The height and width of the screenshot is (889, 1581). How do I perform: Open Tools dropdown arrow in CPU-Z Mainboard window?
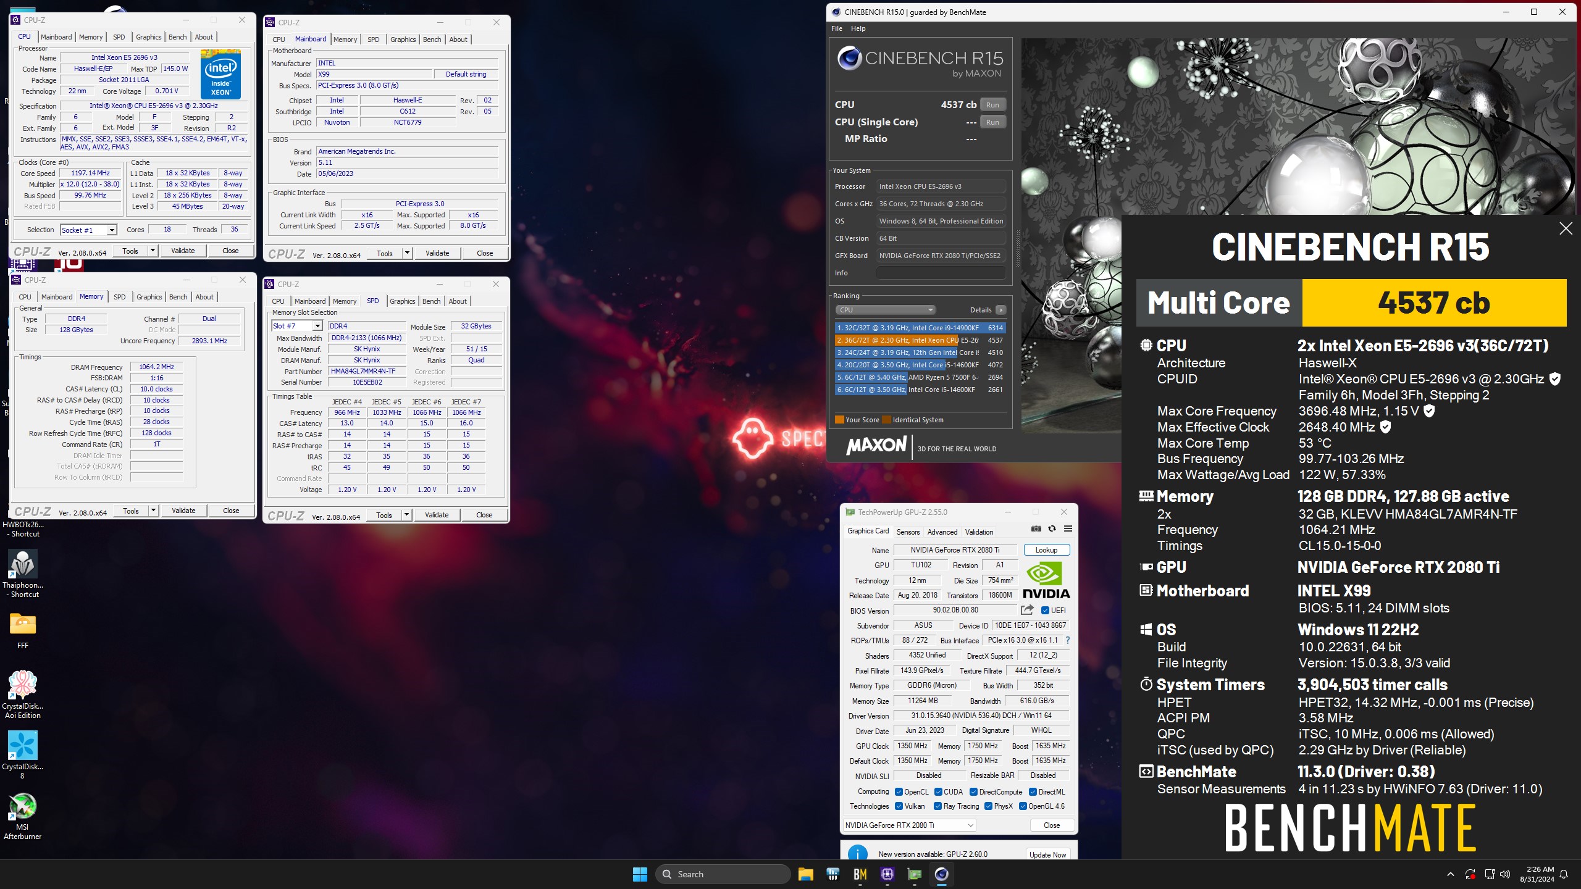click(x=407, y=253)
